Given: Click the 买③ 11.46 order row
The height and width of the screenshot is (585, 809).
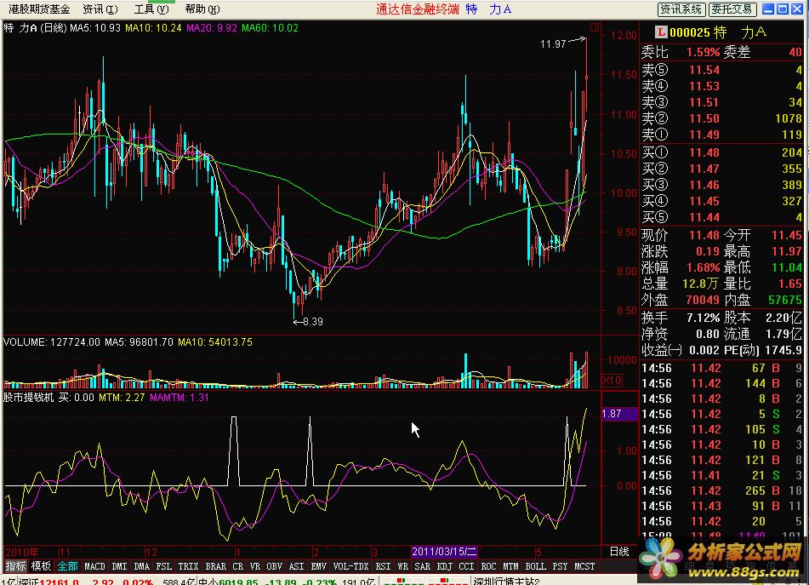Looking at the screenshot, I should [721, 185].
